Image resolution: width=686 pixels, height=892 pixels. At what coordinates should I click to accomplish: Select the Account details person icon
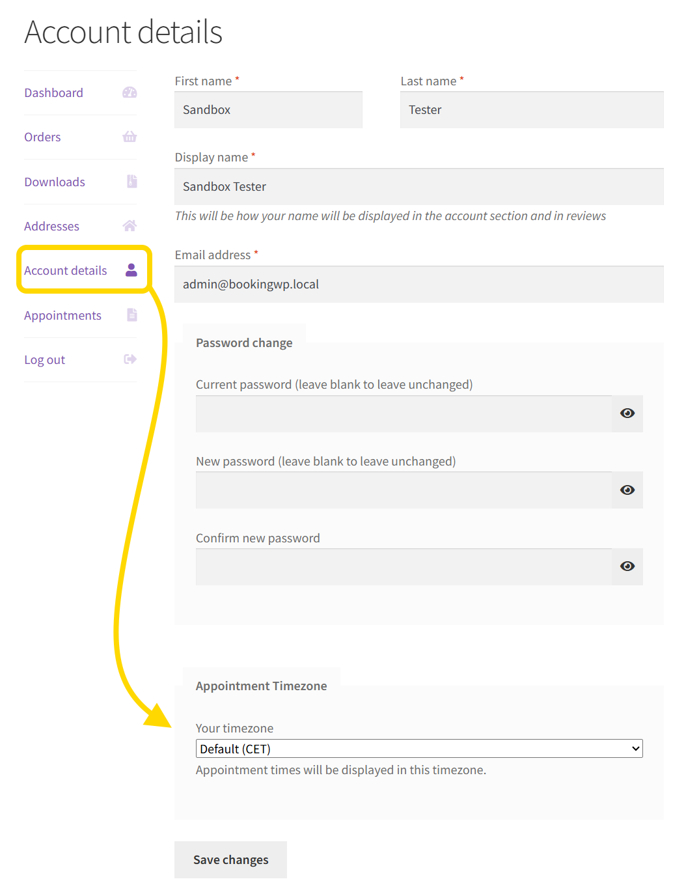point(131,270)
